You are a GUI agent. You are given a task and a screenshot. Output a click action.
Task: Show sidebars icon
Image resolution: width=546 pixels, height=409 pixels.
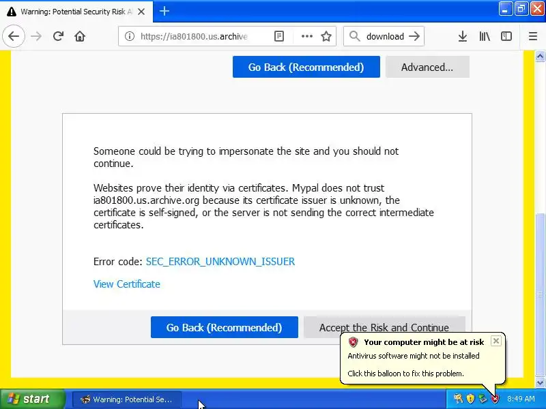(506, 36)
